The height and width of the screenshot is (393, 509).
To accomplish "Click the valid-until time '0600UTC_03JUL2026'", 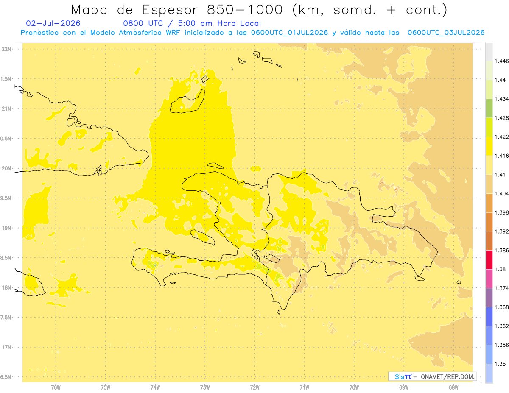I will (446, 33).
